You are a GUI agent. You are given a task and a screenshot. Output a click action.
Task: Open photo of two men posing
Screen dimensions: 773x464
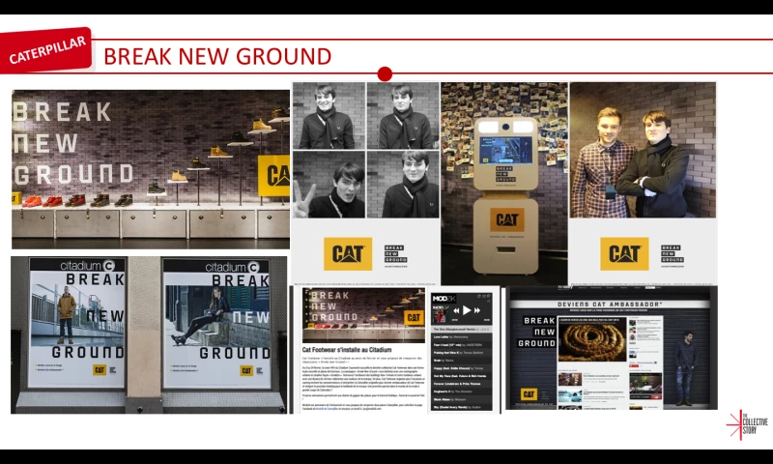[643, 150]
